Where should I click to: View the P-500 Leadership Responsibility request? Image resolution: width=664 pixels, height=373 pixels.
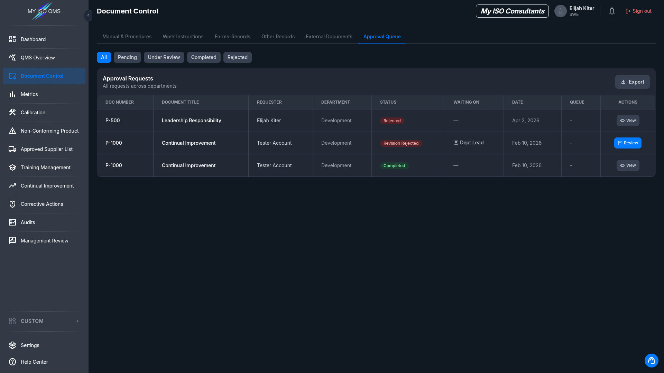(x=628, y=121)
